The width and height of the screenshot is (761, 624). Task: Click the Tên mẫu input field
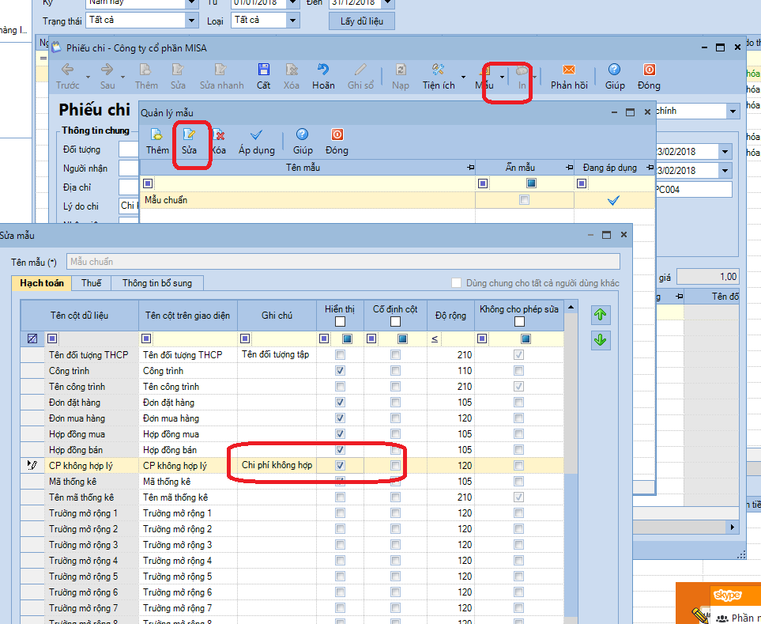(x=343, y=262)
